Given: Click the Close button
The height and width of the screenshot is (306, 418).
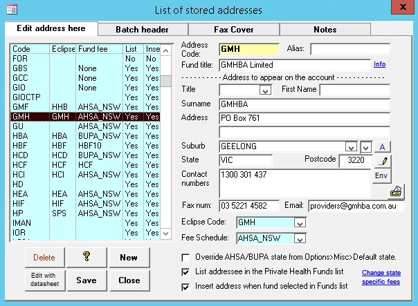Looking at the screenshot, I should click(x=129, y=280).
